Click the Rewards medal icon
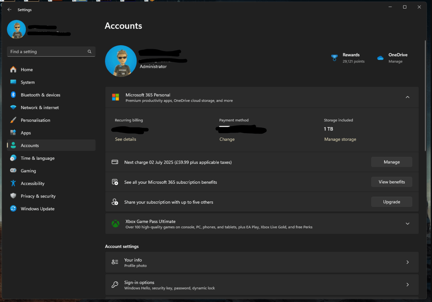 [x=334, y=58]
